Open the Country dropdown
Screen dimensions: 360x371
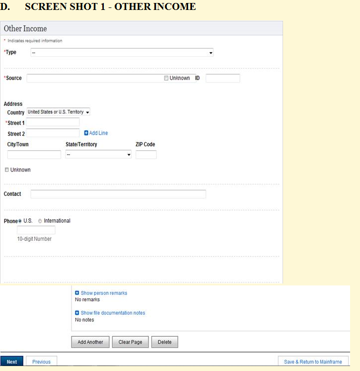(x=59, y=112)
